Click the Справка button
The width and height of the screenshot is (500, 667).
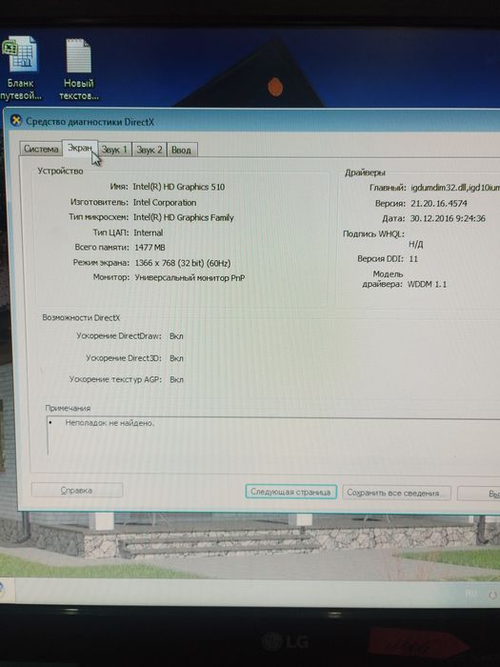point(77,490)
